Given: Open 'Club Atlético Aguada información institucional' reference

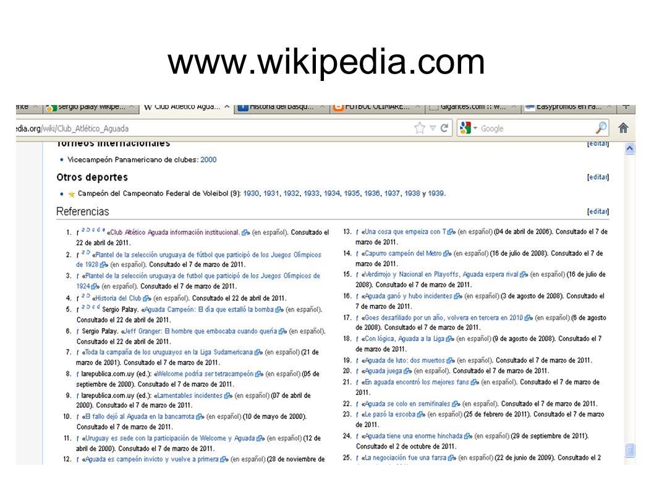Looking at the screenshot, I should 175,233.
